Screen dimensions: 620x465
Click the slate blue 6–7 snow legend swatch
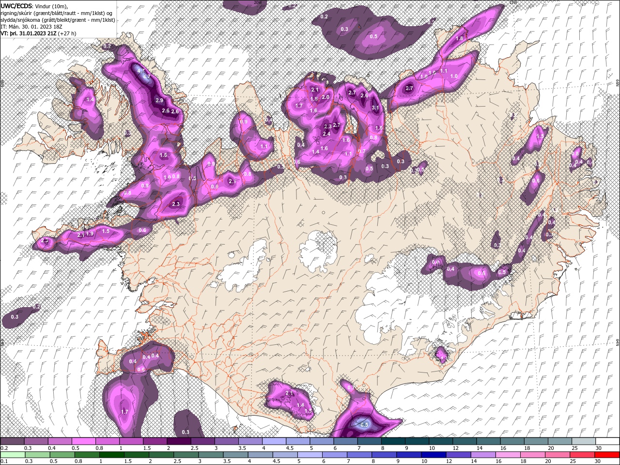pos(345,441)
